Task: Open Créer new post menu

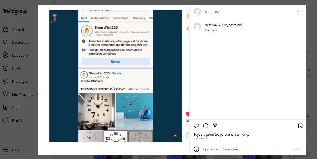Action: (16, 108)
